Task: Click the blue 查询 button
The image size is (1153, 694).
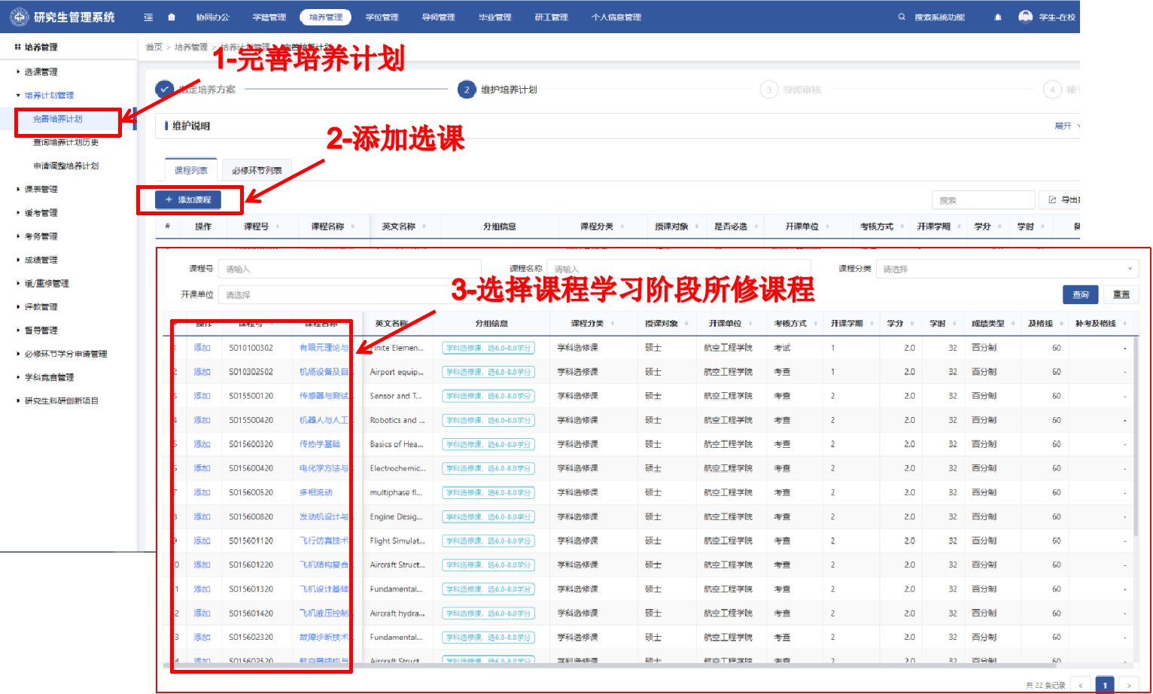Action: pyautogui.click(x=1080, y=294)
